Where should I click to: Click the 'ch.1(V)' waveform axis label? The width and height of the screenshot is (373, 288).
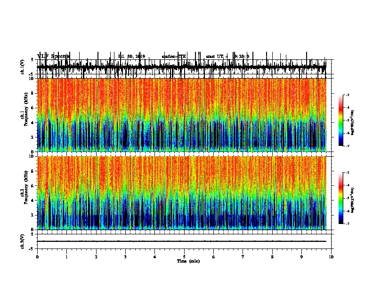click(23, 67)
